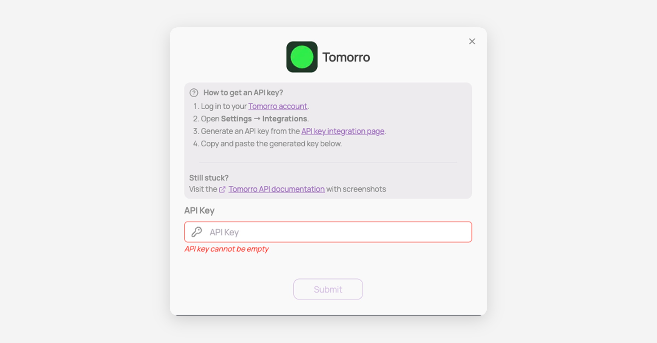This screenshot has width=657, height=343.
Task: Open the Tomorro account link
Action: pos(278,106)
